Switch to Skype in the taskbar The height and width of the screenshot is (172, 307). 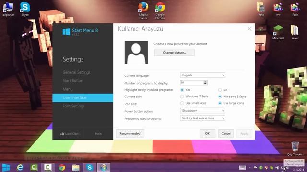click(90, 168)
